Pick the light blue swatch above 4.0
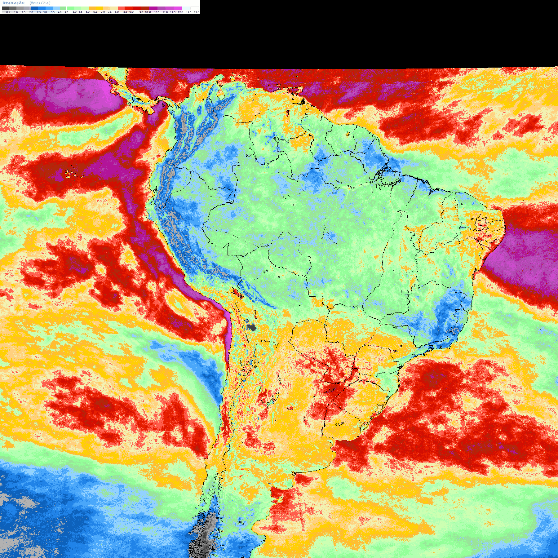The image size is (558, 558). pyautogui.click(x=56, y=8)
